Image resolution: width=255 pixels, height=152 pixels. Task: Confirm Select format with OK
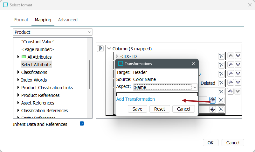pos(210,143)
